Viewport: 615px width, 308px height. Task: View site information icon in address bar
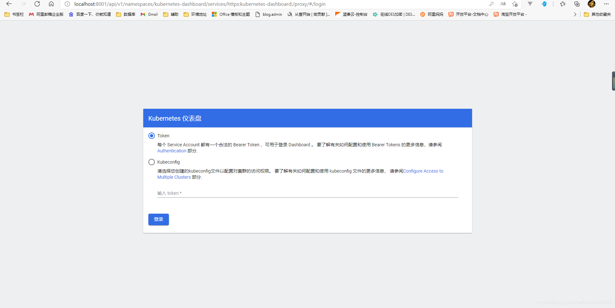point(67,4)
